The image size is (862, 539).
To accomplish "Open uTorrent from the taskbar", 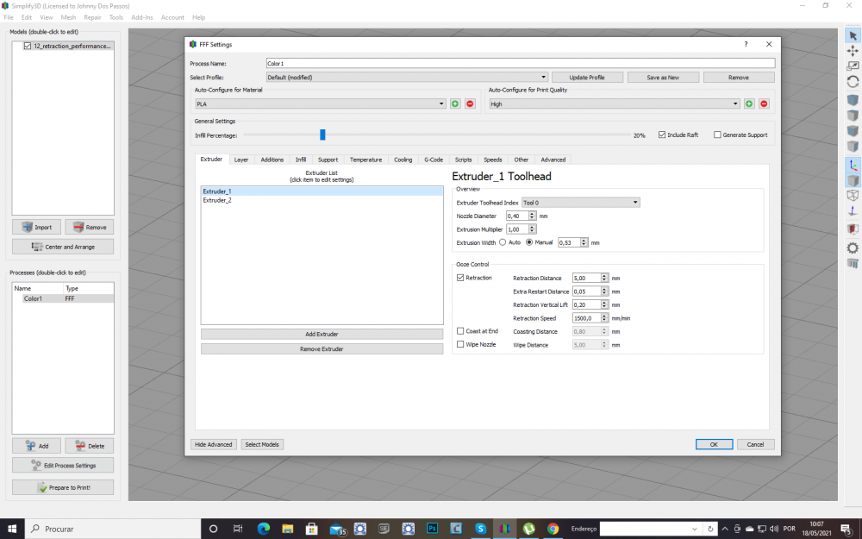I will tap(529, 529).
